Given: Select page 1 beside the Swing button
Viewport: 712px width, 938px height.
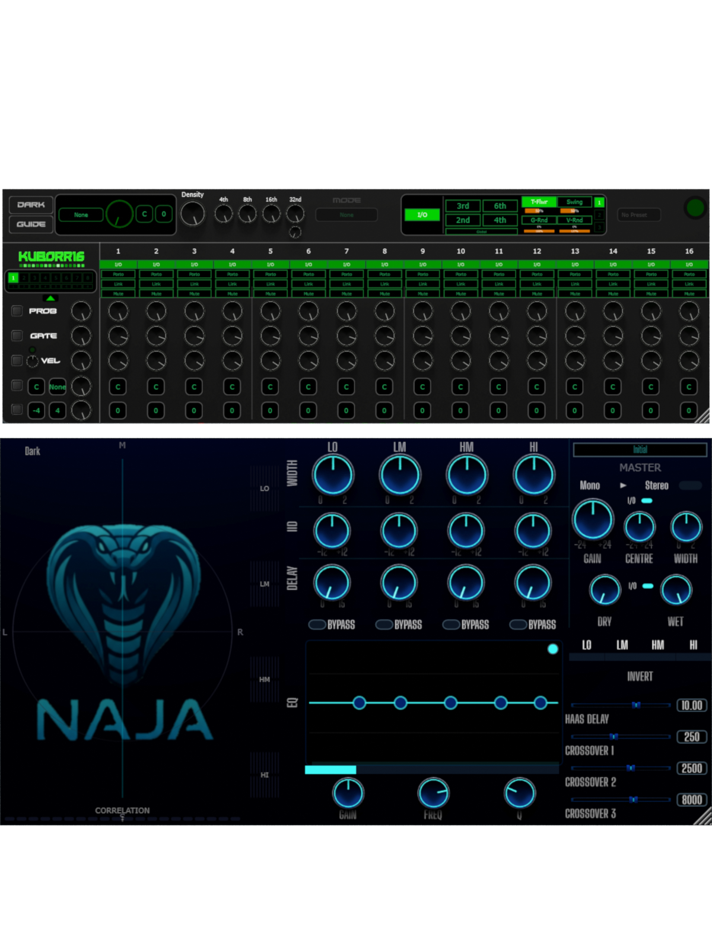Looking at the screenshot, I should (x=599, y=202).
